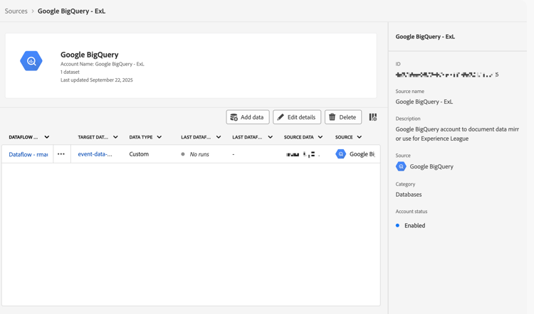Go to Sources in the breadcrumb
This screenshot has width=534, height=314.
(x=16, y=11)
